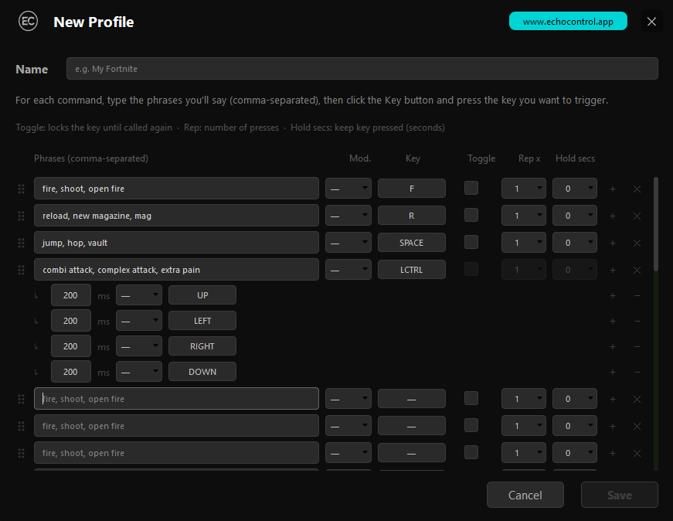Click the F key button
Image resolution: width=673 pixels, height=521 pixels.
(412, 189)
